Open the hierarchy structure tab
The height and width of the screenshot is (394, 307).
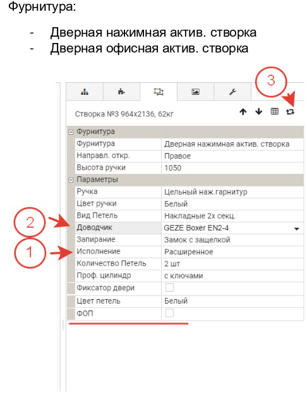(x=85, y=92)
